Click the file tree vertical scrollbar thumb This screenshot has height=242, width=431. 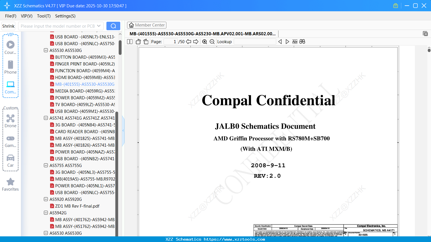coord(120,47)
